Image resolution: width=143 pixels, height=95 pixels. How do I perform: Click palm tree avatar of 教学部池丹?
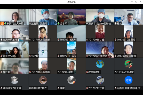point(100,64)
